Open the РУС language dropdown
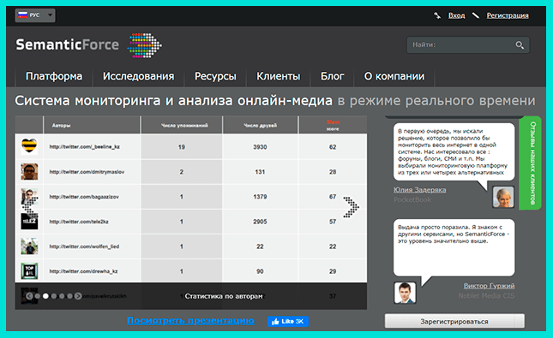The width and height of the screenshot is (553, 338). coord(35,15)
